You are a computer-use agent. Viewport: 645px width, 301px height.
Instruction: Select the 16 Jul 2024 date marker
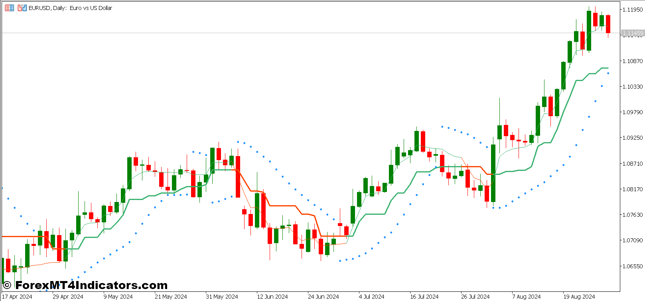(x=424, y=297)
